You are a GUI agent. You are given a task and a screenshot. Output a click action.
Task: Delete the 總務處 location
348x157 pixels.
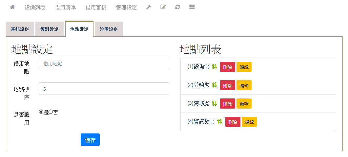pyautogui.click(x=227, y=103)
